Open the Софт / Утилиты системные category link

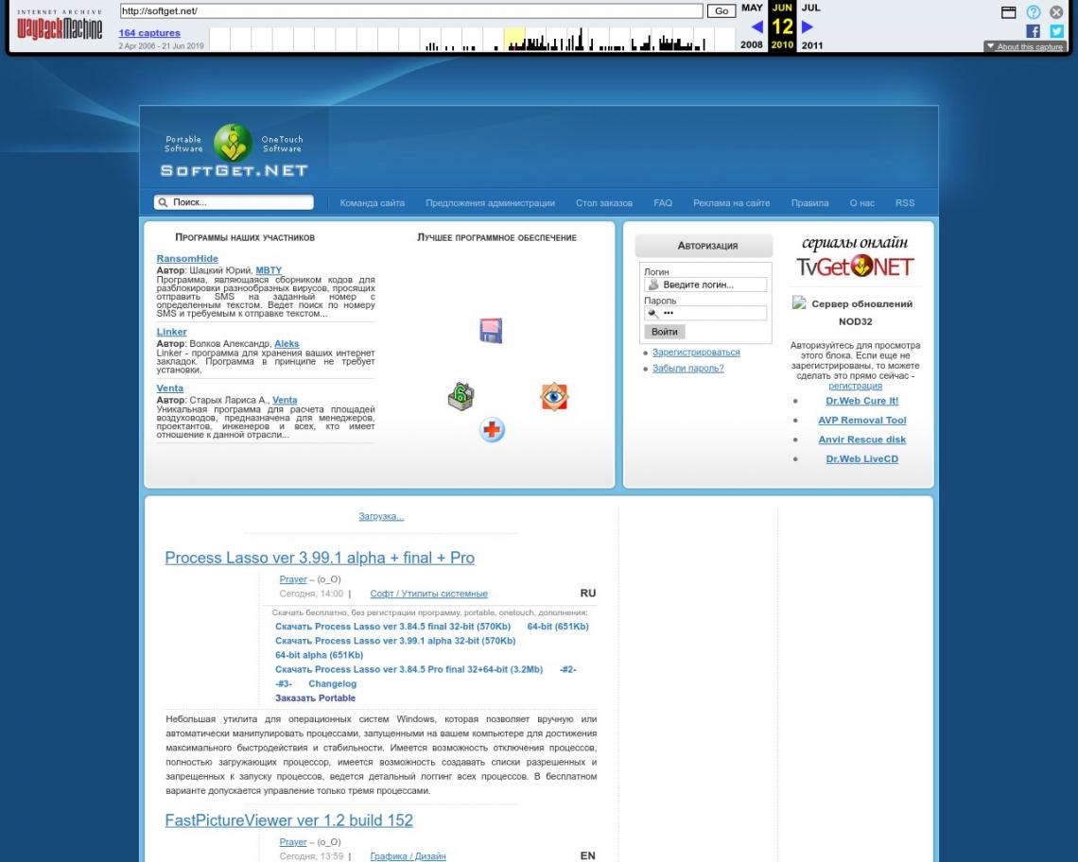pyautogui.click(x=429, y=594)
